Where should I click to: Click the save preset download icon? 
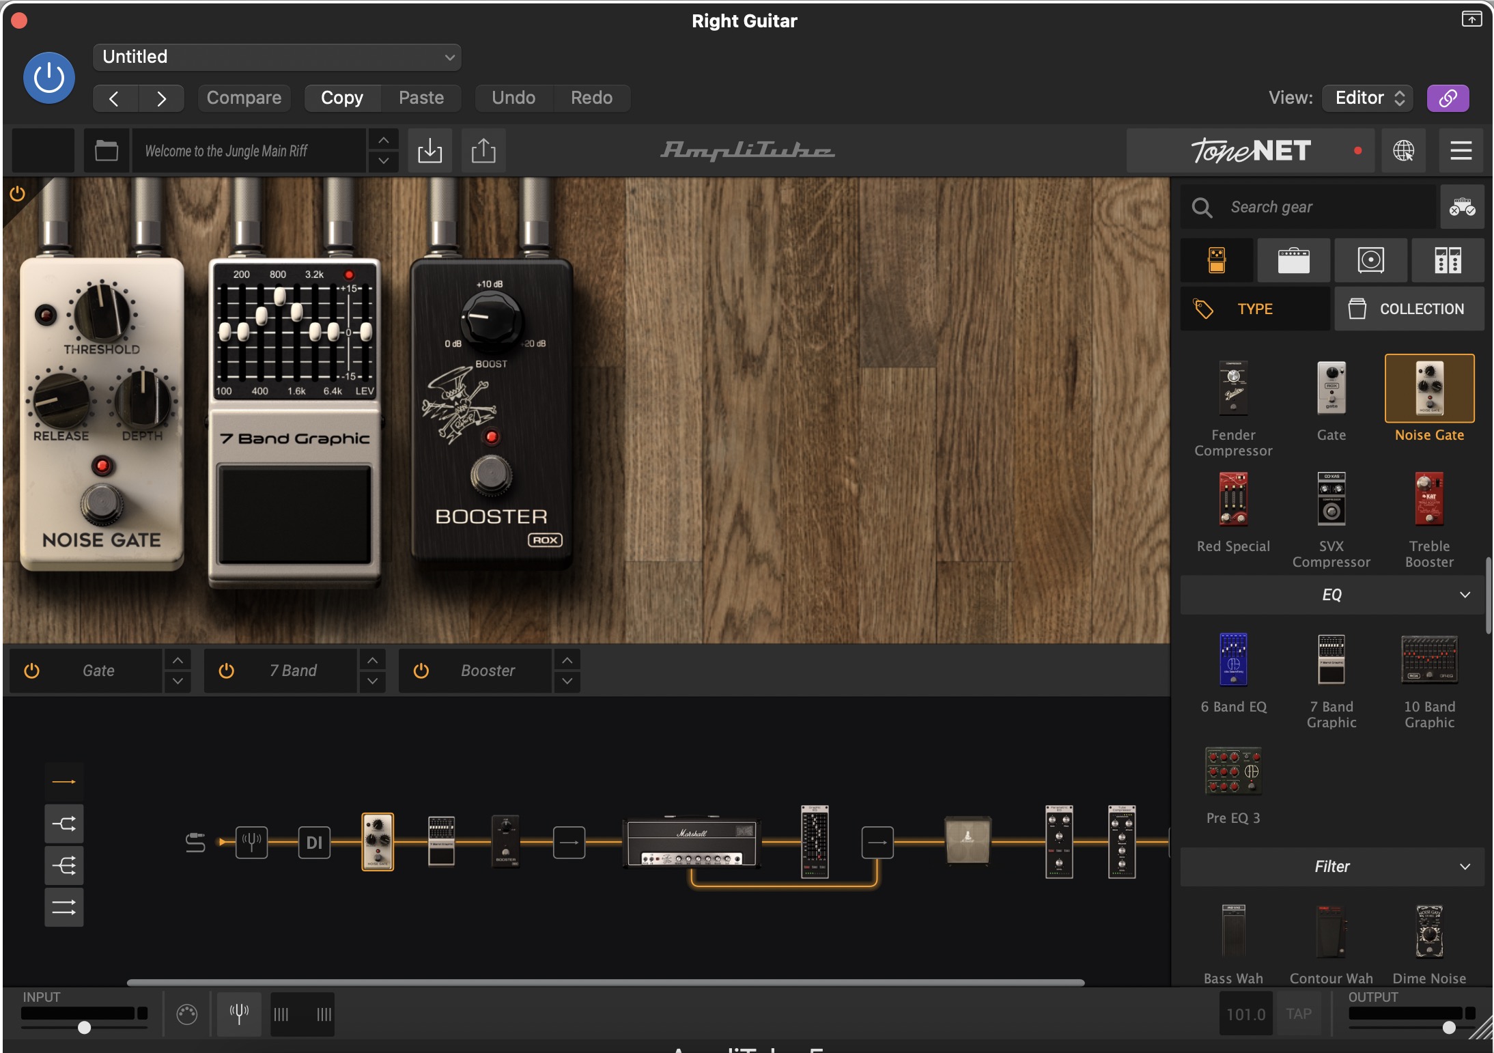pos(429,150)
